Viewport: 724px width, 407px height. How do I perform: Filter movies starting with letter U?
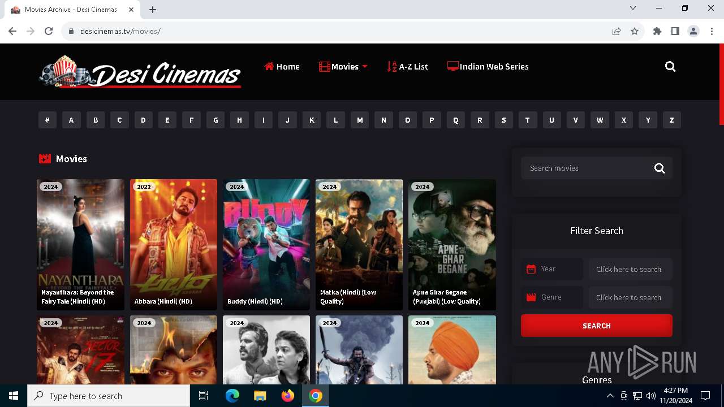point(552,120)
